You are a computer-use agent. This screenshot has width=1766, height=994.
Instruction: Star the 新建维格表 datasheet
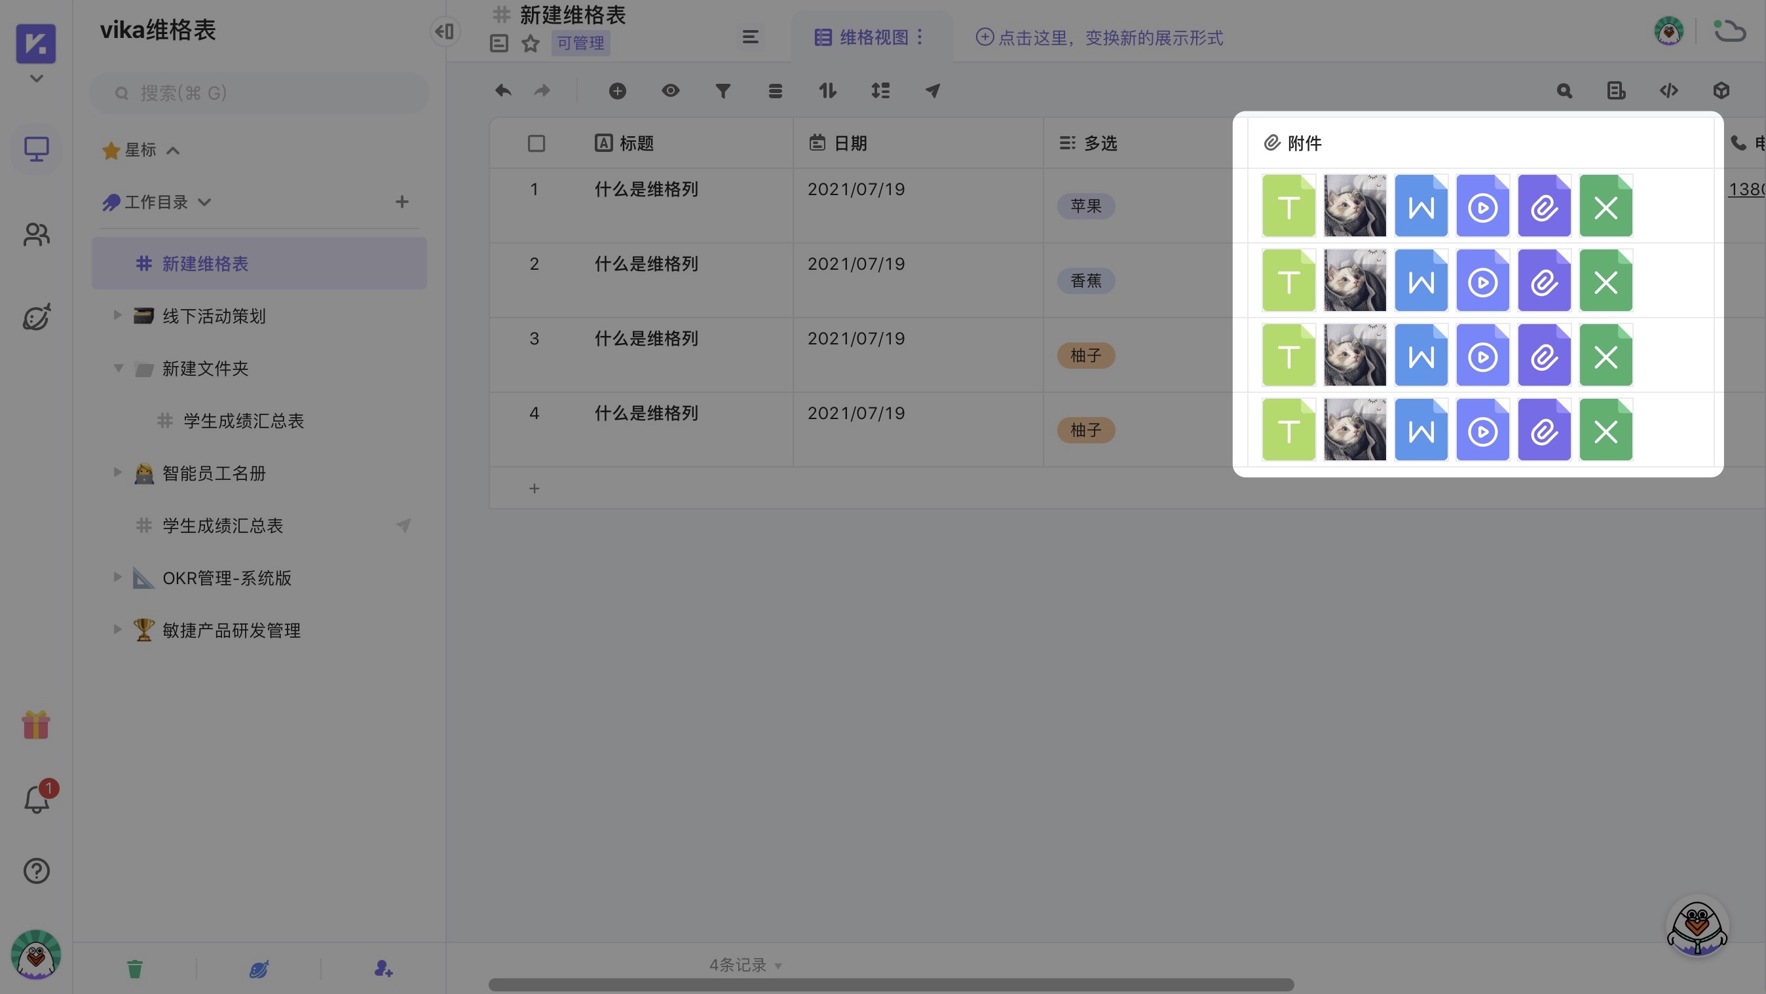[x=530, y=43]
